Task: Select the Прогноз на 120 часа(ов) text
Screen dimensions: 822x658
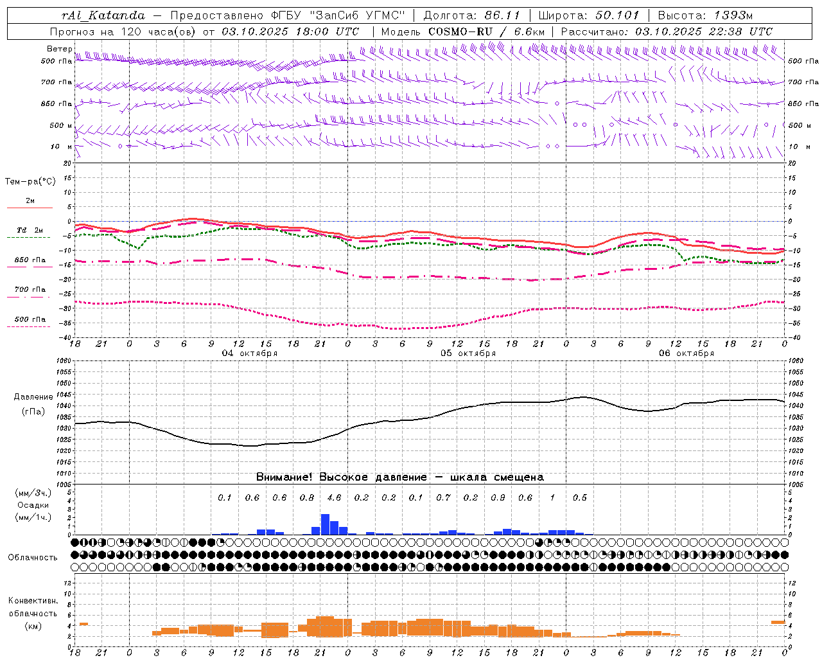Action: click(123, 31)
